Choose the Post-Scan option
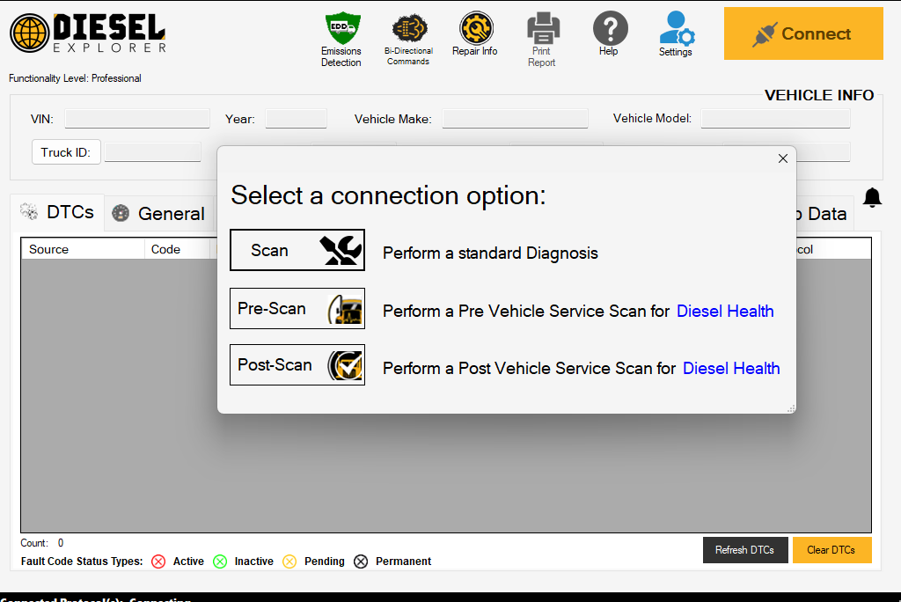Viewport: 901px width, 602px height. [297, 365]
